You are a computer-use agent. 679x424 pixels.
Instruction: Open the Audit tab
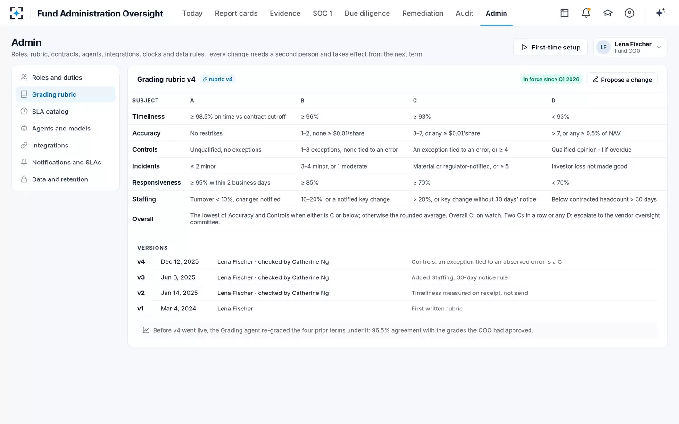point(464,13)
